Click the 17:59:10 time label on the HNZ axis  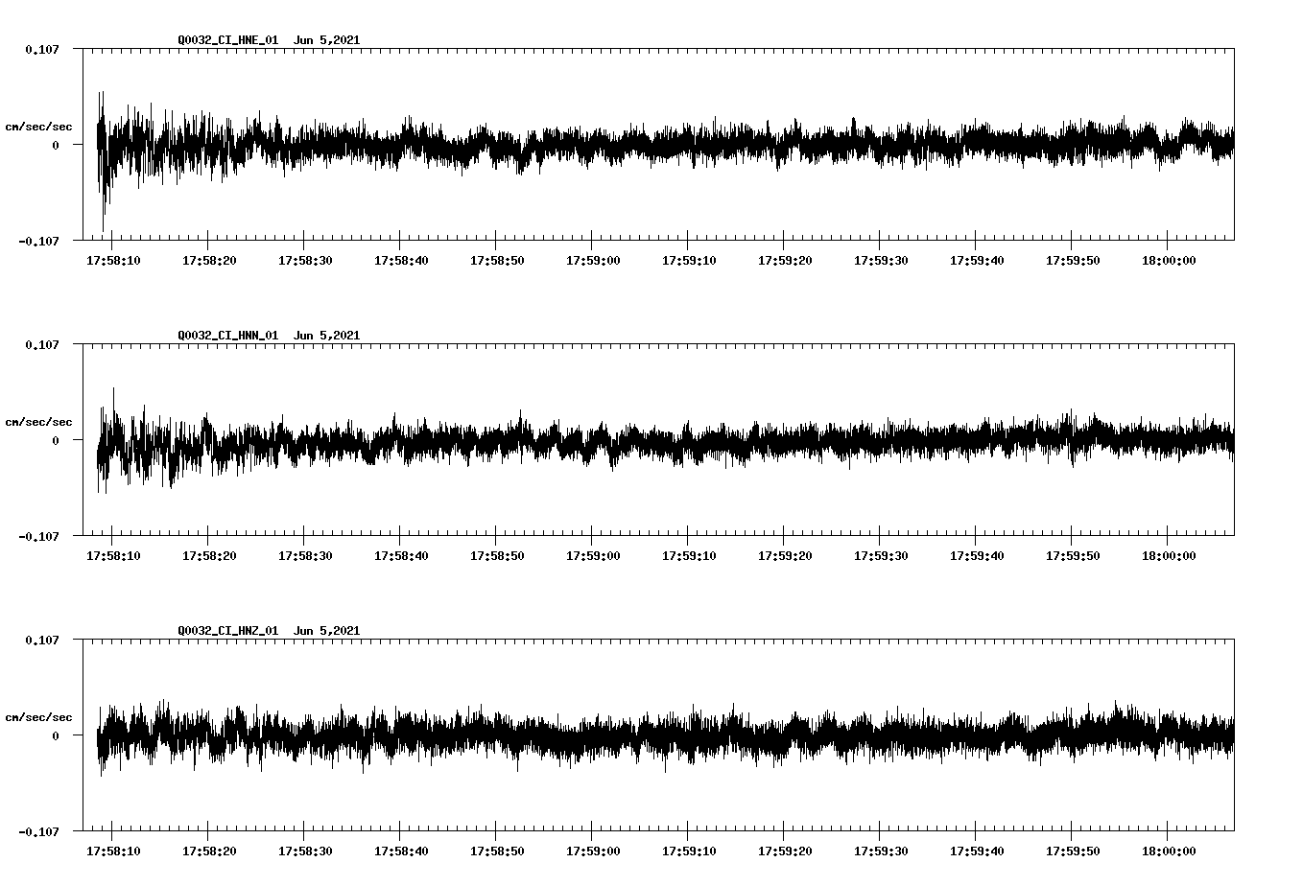pyautogui.click(x=689, y=851)
